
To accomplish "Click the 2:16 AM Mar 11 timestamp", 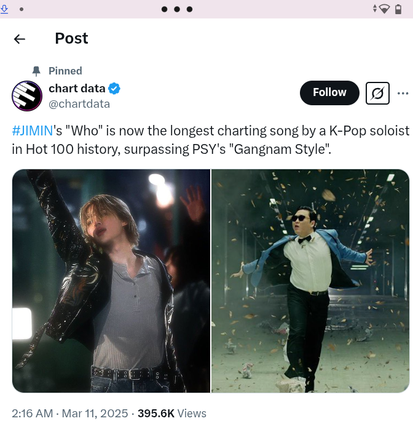I will point(69,413).
